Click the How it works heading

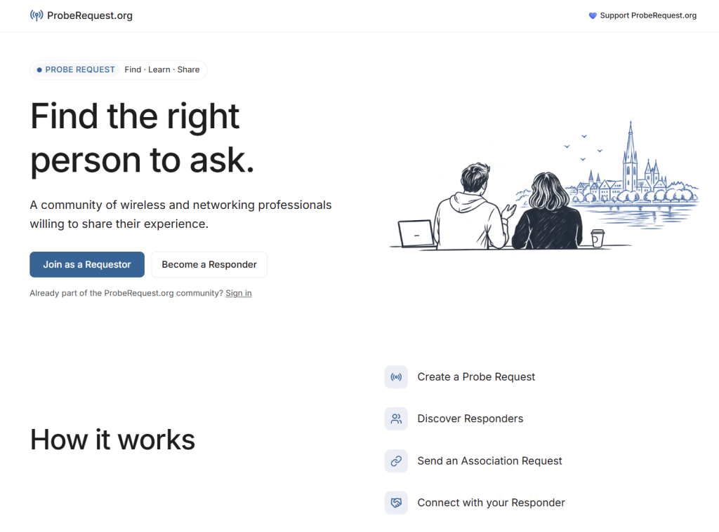tap(113, 439)
